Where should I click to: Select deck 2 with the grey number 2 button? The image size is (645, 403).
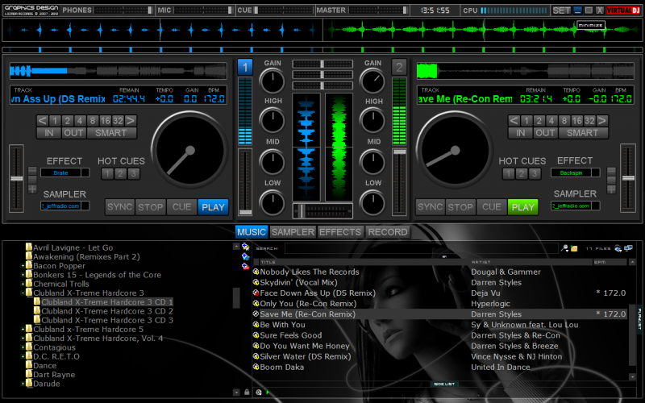click(x=399, y=67)
